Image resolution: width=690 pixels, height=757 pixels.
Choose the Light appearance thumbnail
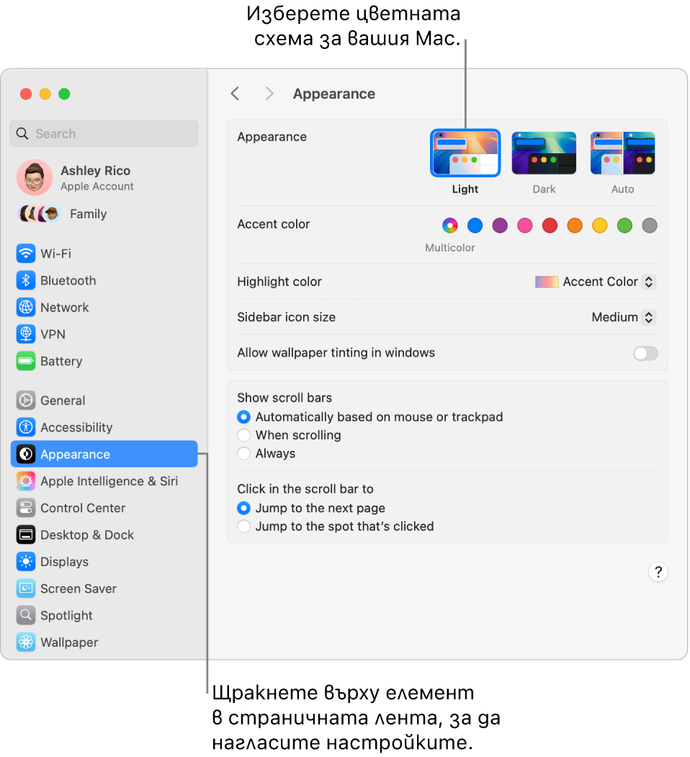[465, 153]
